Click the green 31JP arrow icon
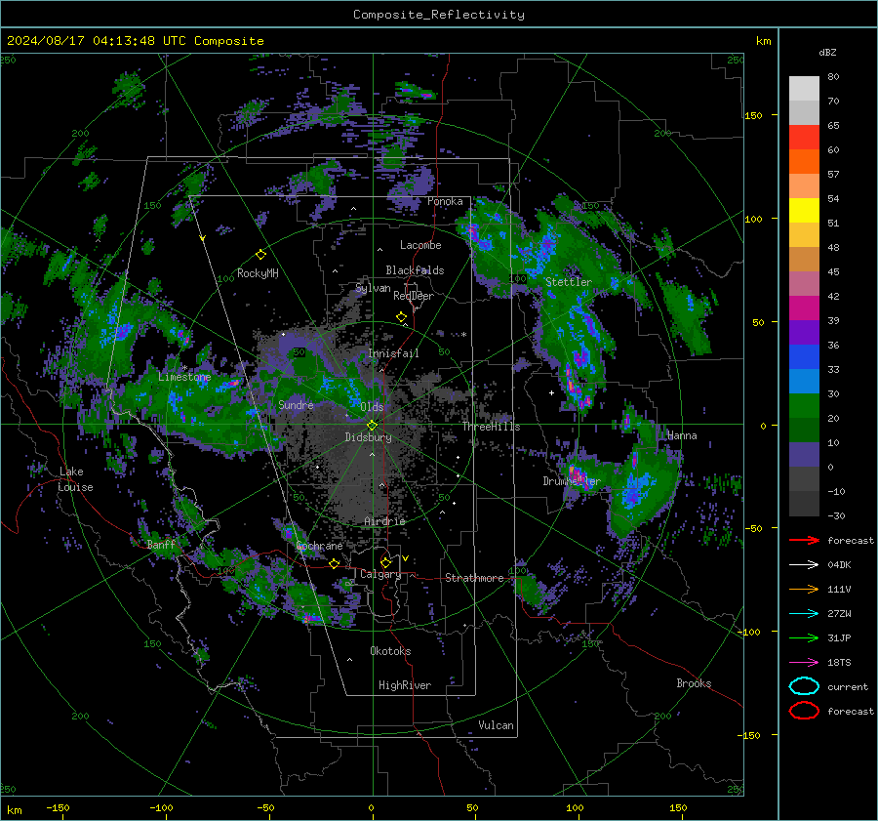 click(x=804, y=637)
